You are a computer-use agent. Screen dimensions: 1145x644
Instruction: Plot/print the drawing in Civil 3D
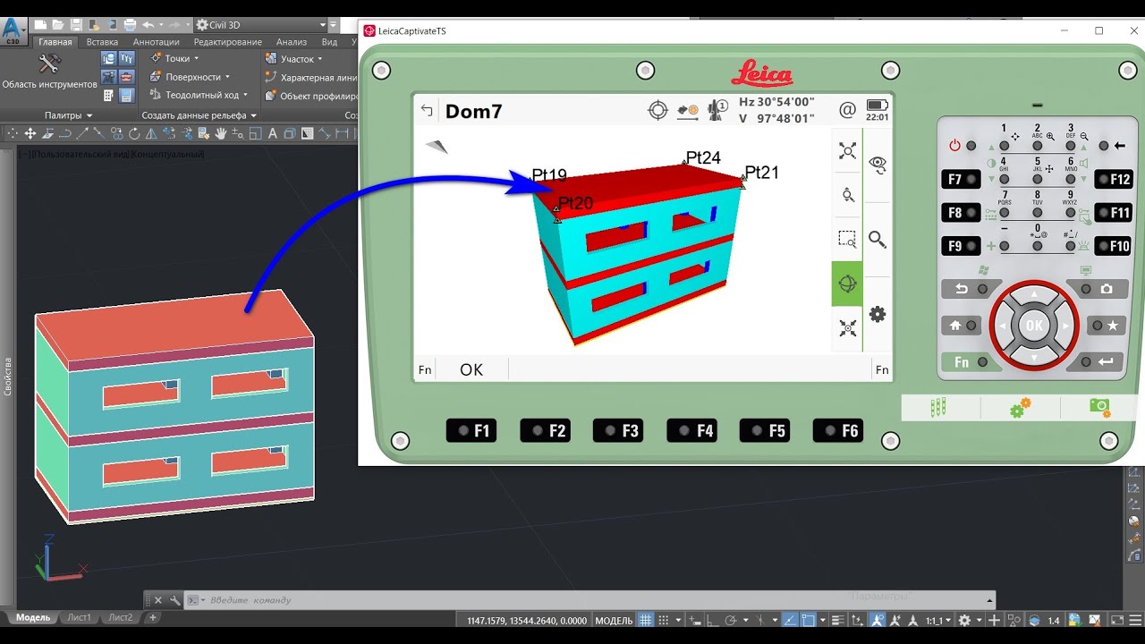pyautogui.click(x=130, y=25)
